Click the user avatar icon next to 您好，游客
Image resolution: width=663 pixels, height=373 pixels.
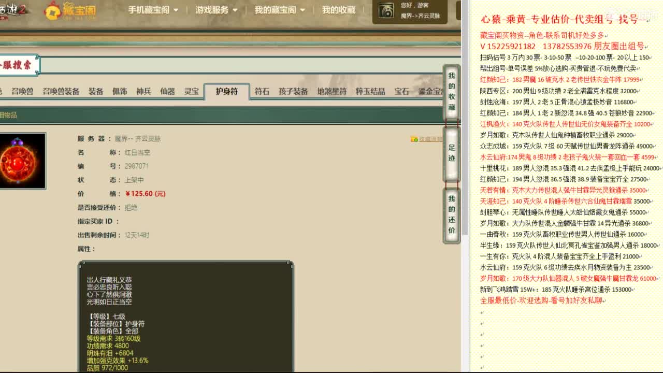(x=386, y=11)
